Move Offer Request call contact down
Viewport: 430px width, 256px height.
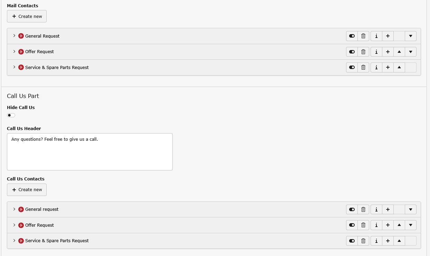pyautogui.click(x=411, y=225)
